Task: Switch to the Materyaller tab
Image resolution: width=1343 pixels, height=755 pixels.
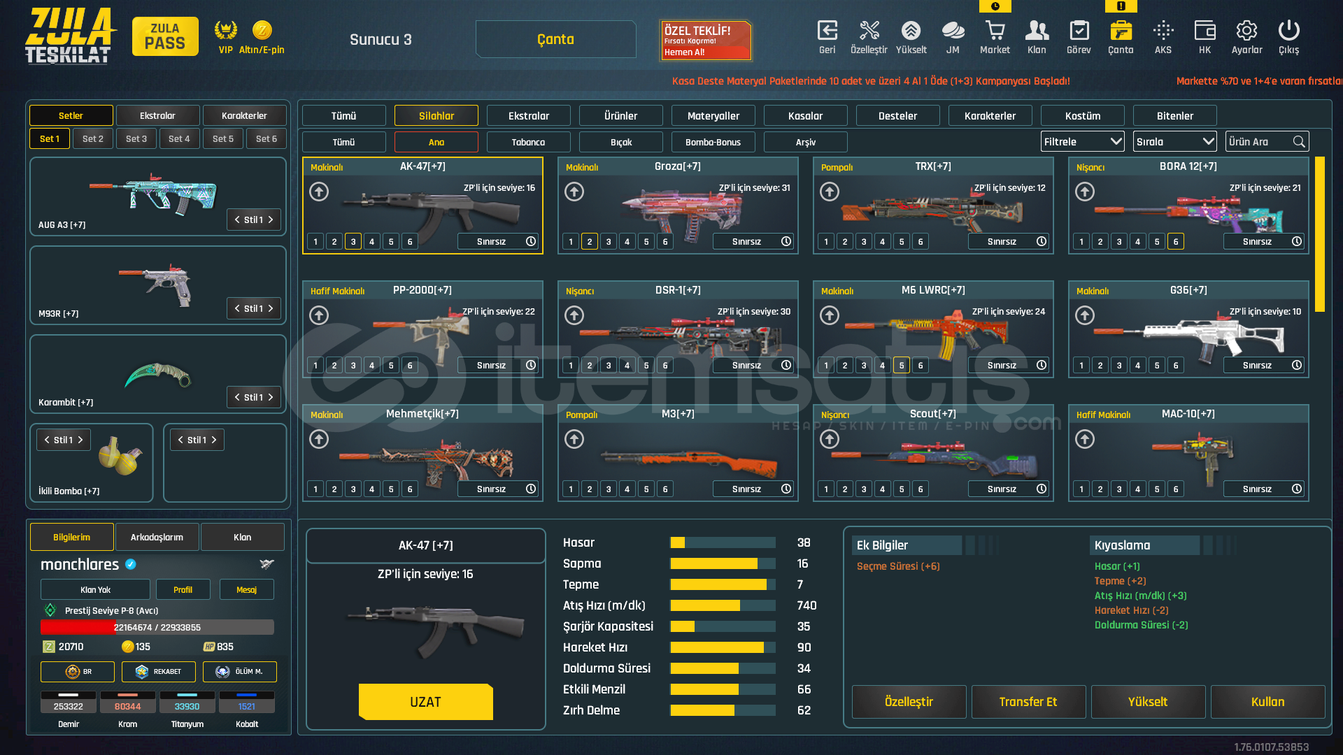Action: (x=713, y=115)
